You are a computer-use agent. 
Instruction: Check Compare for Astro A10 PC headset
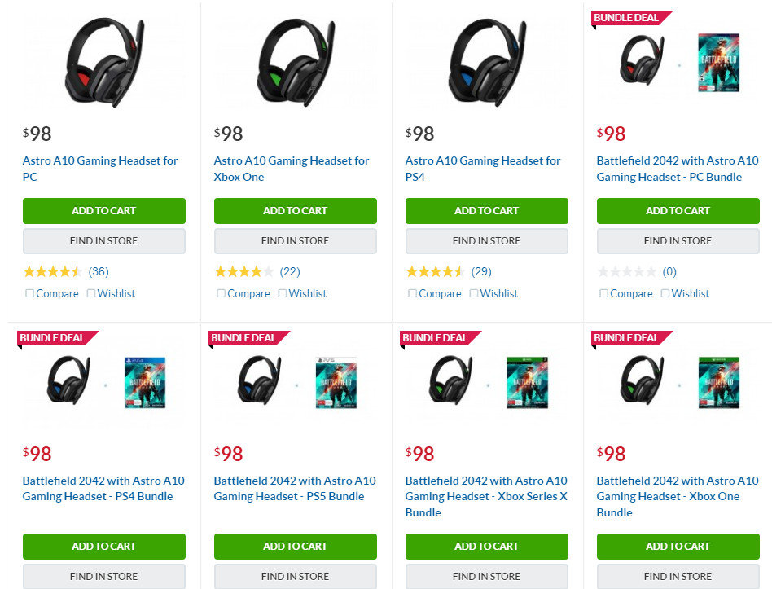point(30,293)
